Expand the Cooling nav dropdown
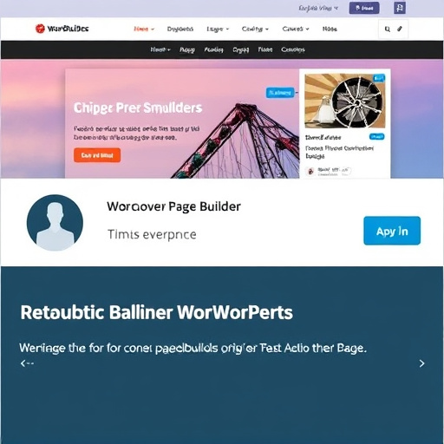This screenshot has height=444, width=444. [x=255, y=29]
